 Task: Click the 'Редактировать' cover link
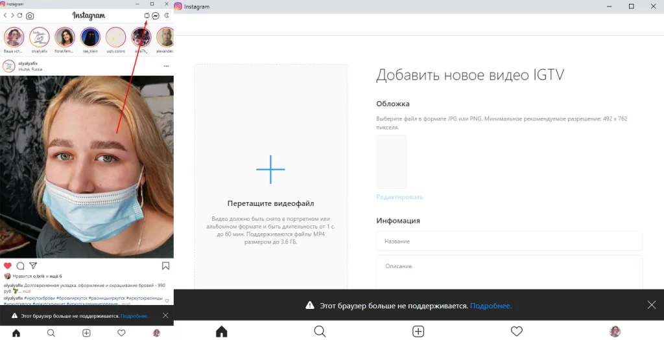pos(399,197)
